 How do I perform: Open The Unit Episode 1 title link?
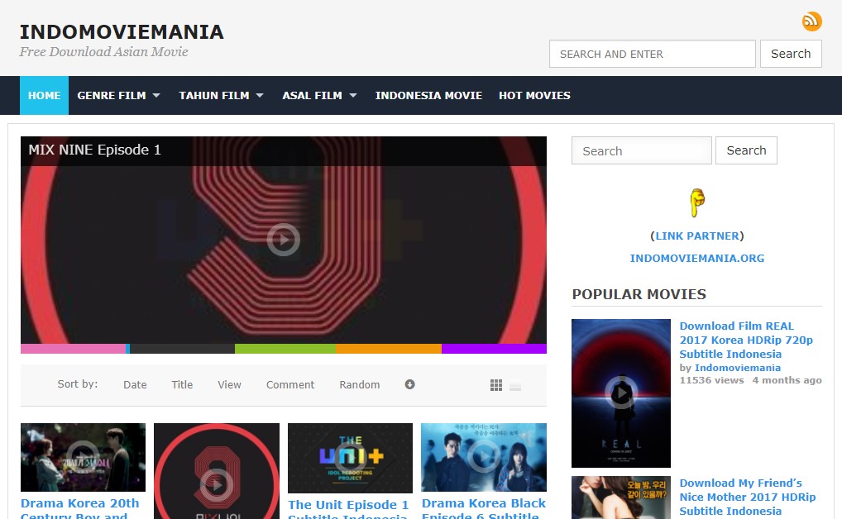tap(348, 511)
